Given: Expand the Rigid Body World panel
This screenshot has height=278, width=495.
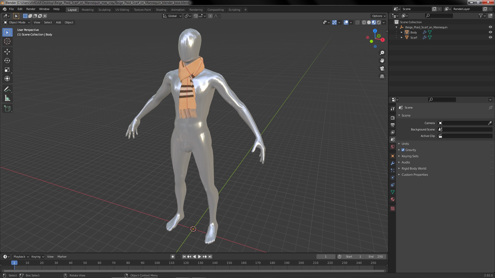Looking at the screenshot, I should point(414,168).
